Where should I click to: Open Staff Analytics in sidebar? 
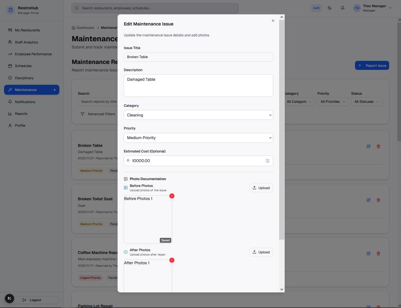32,42
